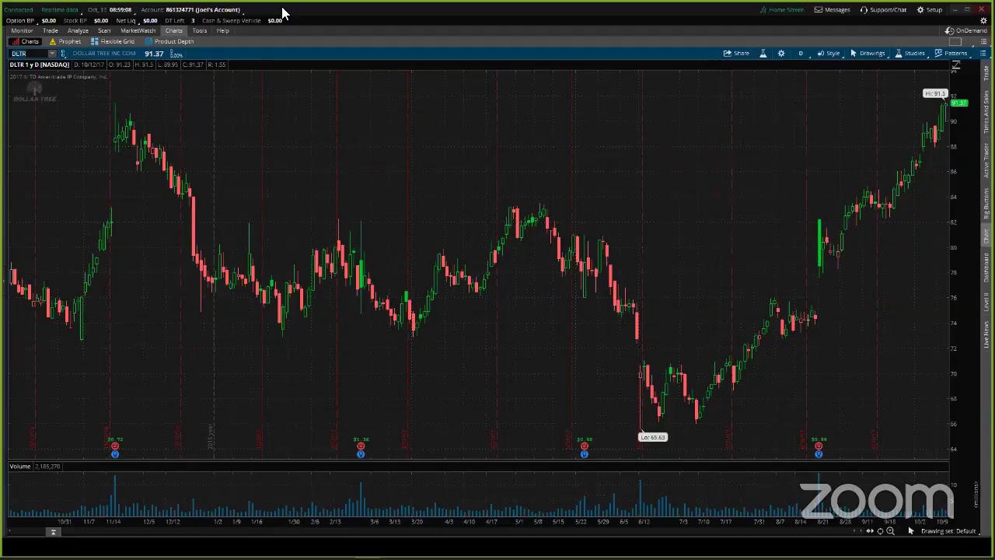The width and height of the screenshot is (995, 560).
Task: Open the Live News sidebar tab
Action: click(x=986, y=334)
